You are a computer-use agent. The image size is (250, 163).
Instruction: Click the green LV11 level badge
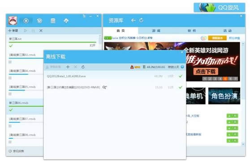(x=108, y=38)
